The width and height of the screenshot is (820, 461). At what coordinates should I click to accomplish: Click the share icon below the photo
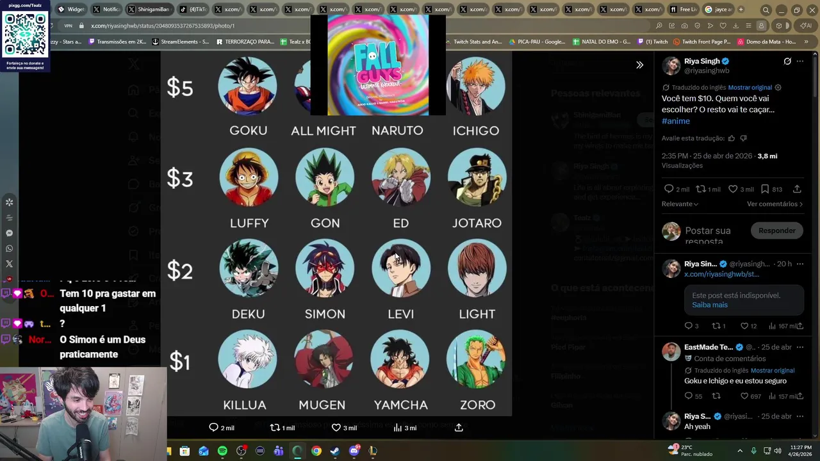(459, 428)
